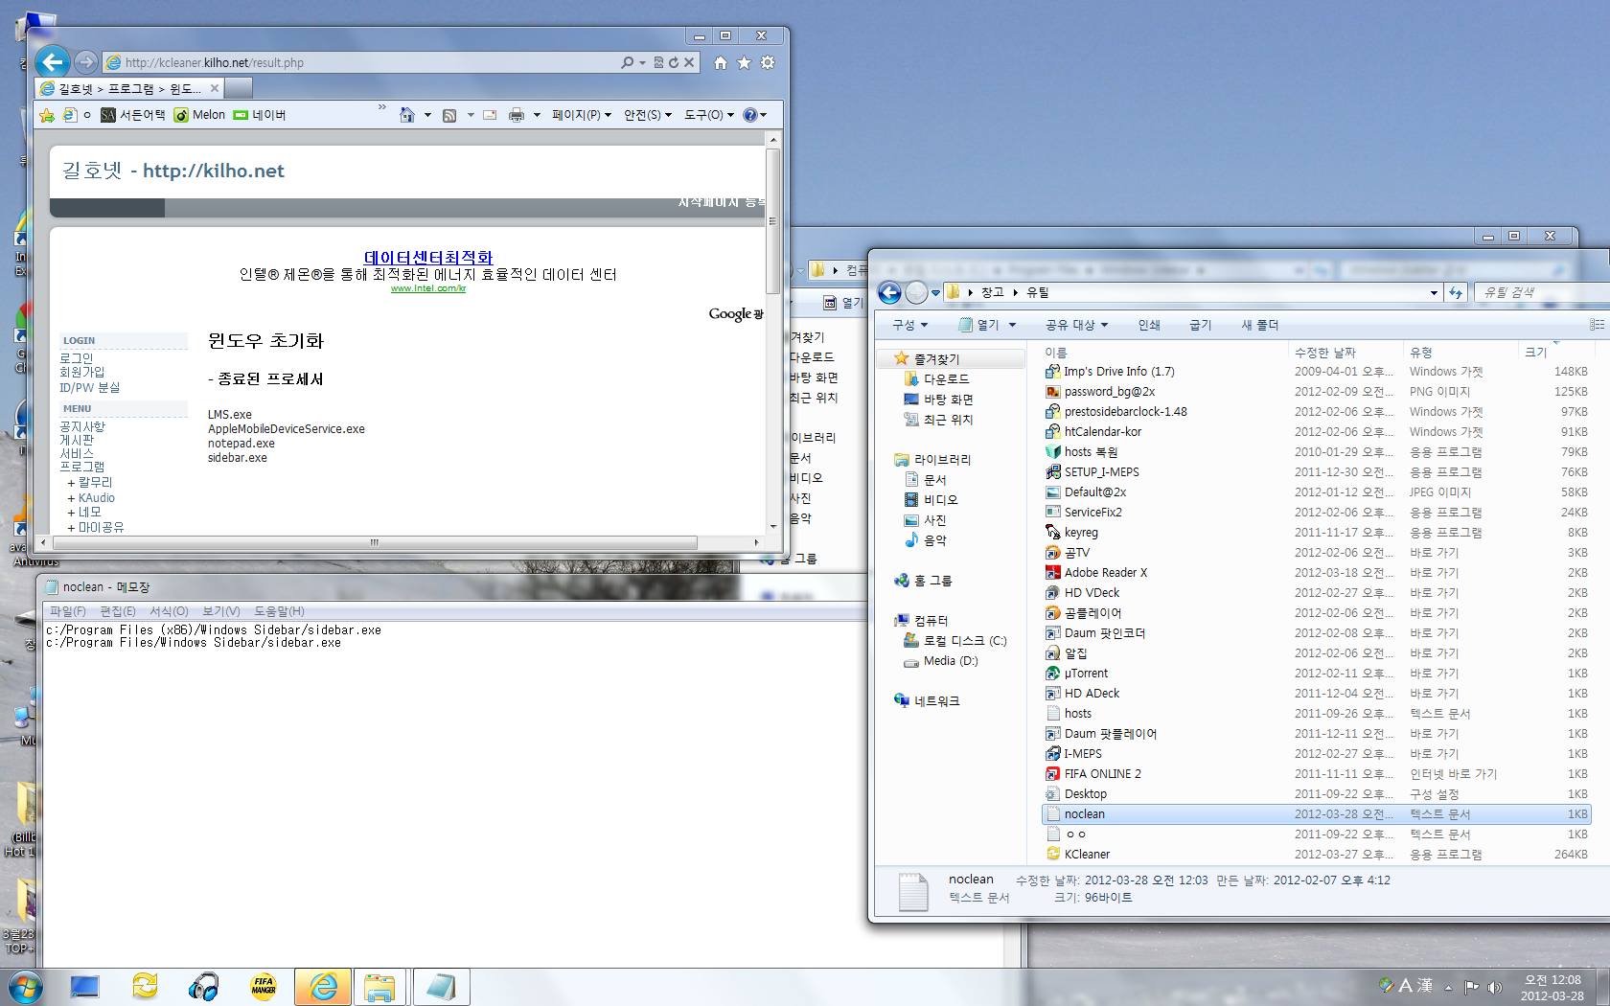Click the 새 폴더 button
1610x1006 pixels.
[x=1259, y=325]
